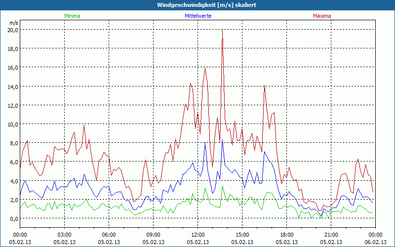The width and height of the screenshot is (395, 247).
Task: Click the '21:00' time axis label
Action: 331,235
